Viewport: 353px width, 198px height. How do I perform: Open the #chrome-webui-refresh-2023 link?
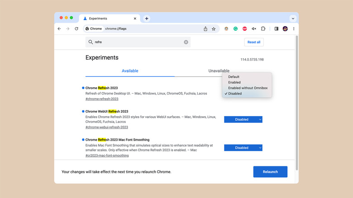tap(107, 127)
